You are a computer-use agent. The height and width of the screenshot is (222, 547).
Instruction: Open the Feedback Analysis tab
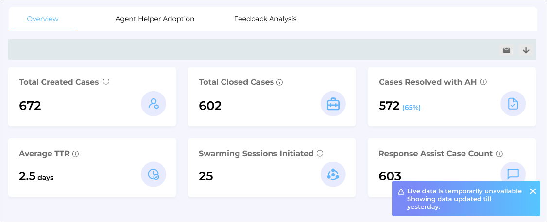[x=265, y=19]
